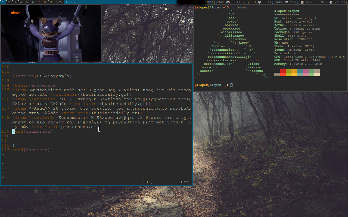Switch to dwm tag 3
Screen dimensions: 348x217
click(x=15, y=2)
